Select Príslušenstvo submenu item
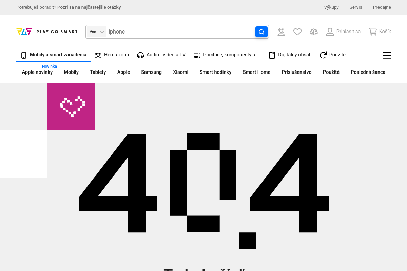The width and height of the screenshot is (407, 271). [296, 72]
